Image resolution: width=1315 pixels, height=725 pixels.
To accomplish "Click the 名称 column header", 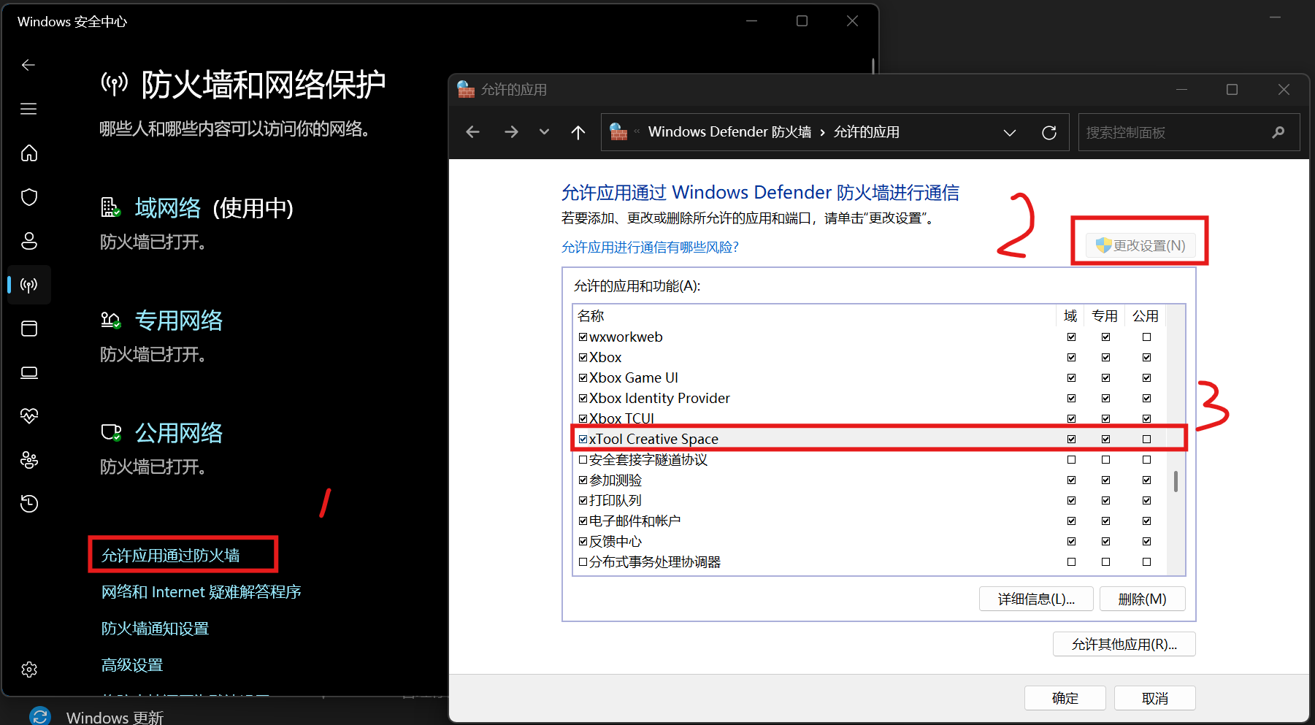I will (591, 315).
